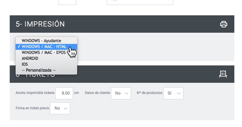Click the 5- IMPRESIÓN section heading
Viewport: 242px width, 127px height.
click(x=40, y=24)
